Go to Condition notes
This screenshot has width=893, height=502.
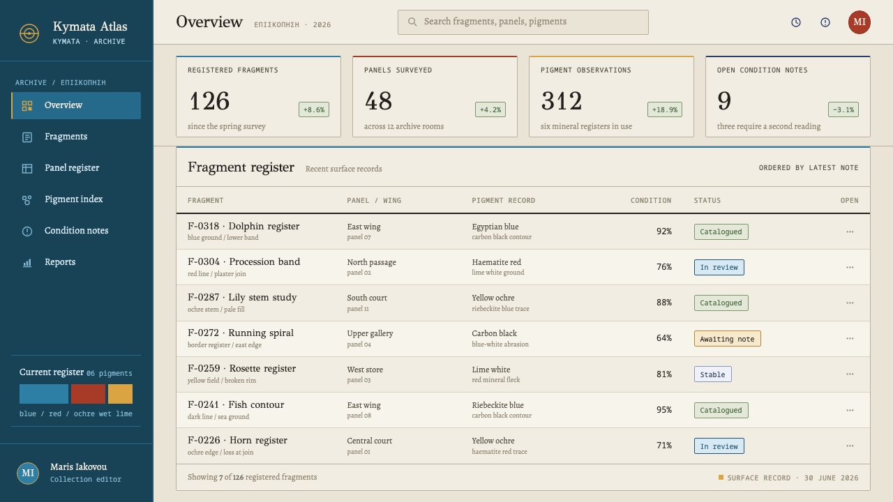[x=76, y=231]
